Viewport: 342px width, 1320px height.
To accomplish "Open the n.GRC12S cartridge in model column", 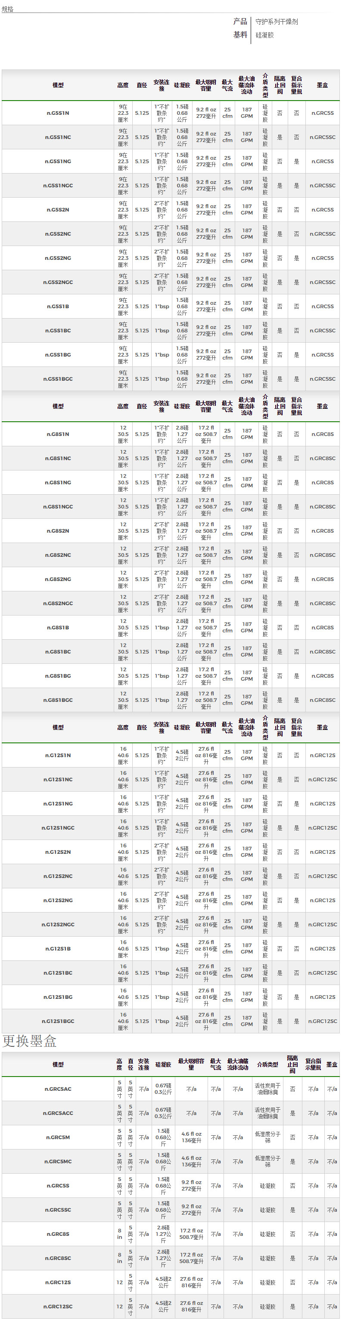I will [x=58, y=1282].
